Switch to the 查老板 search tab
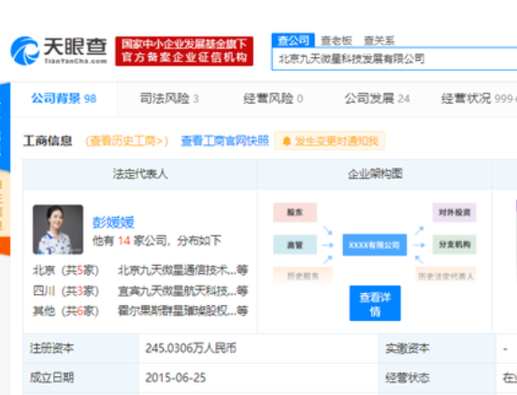Screen dimensions: 517x395 click(x=336, y=40)
